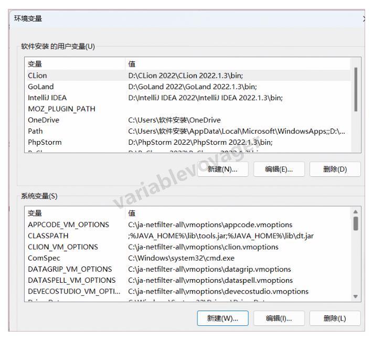Click value C:\Users\软件安装\OneDrive

tap(174, 120)
